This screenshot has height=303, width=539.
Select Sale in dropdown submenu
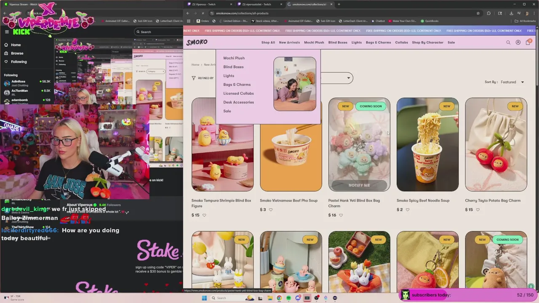click(x=227, y=111)
